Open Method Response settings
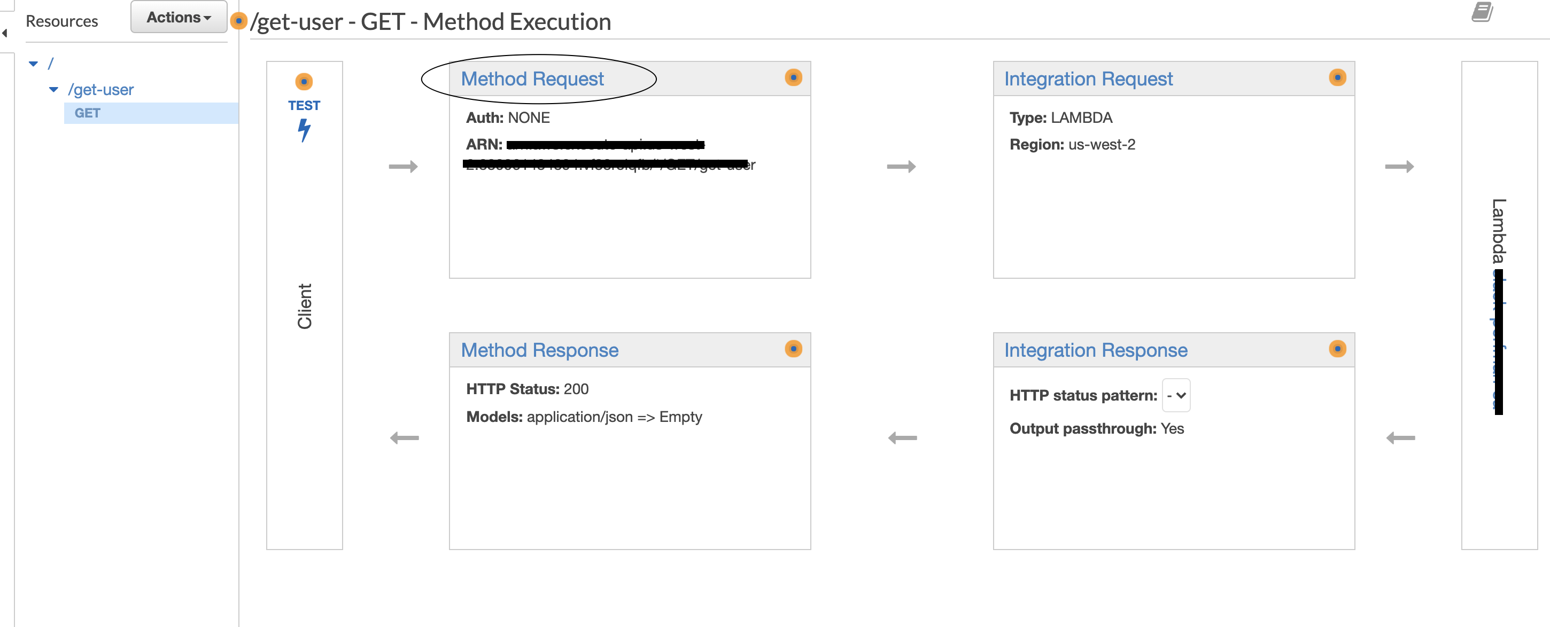Viewport: 1550px width, 627px height. point(539,350)
